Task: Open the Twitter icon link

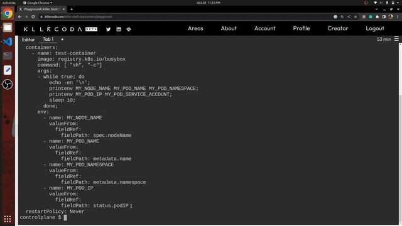Action: click(108, 30)
